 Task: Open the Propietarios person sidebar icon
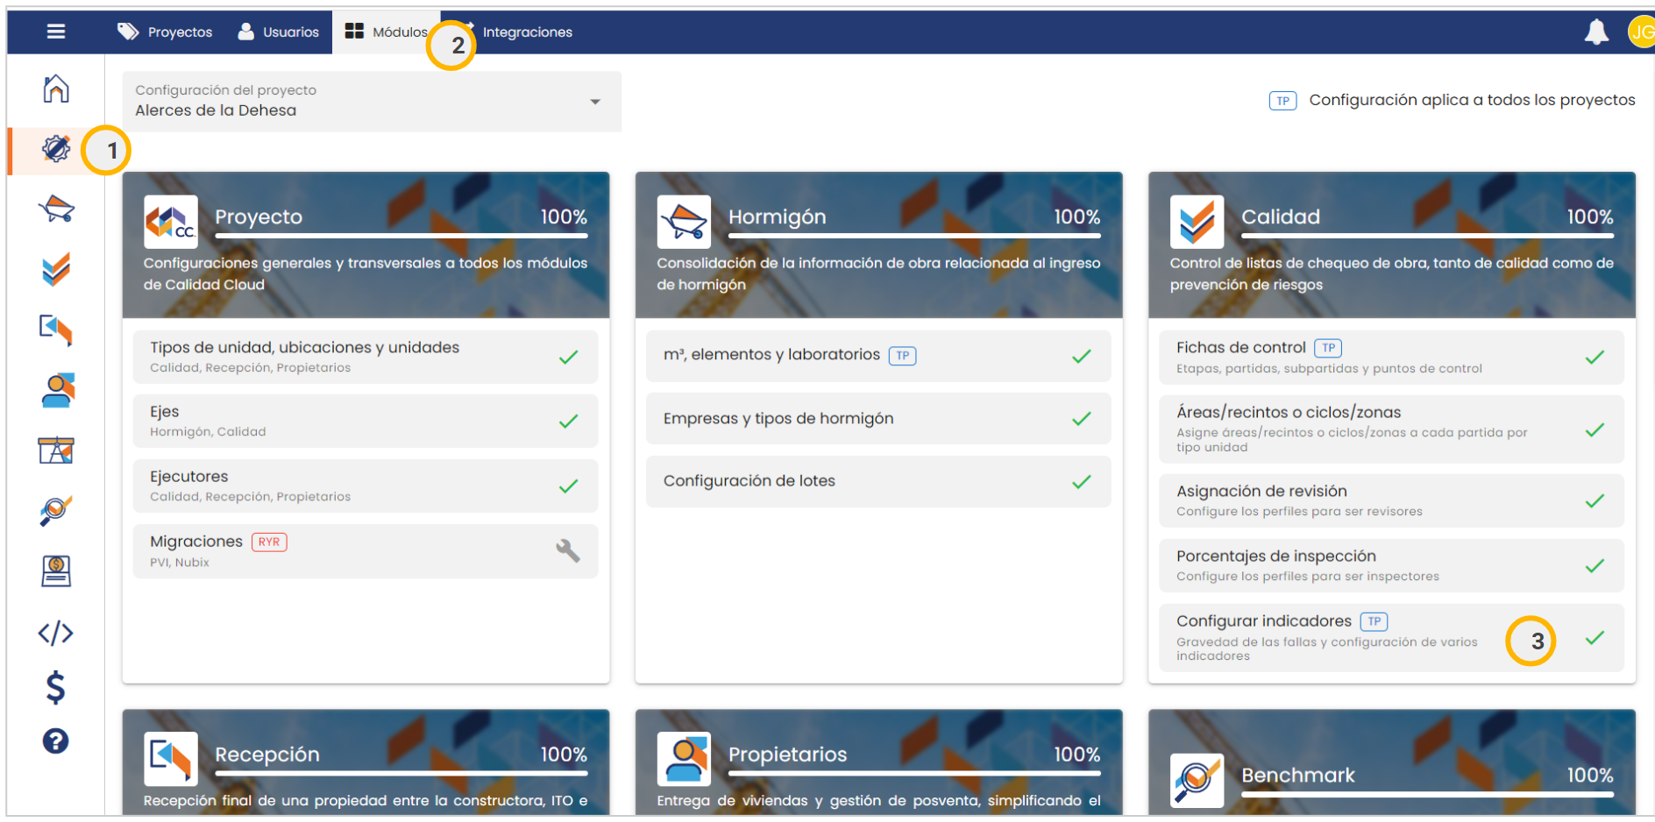pos(56,390)
